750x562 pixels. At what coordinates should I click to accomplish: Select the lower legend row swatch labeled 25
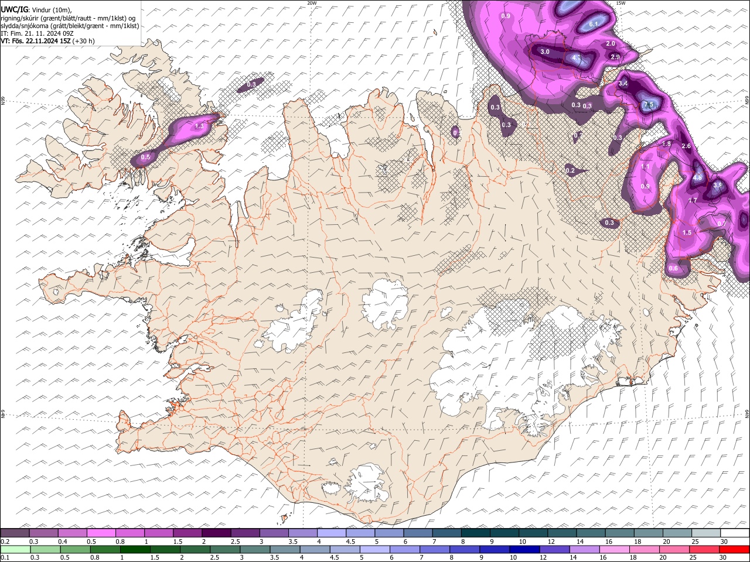(705, 550)
